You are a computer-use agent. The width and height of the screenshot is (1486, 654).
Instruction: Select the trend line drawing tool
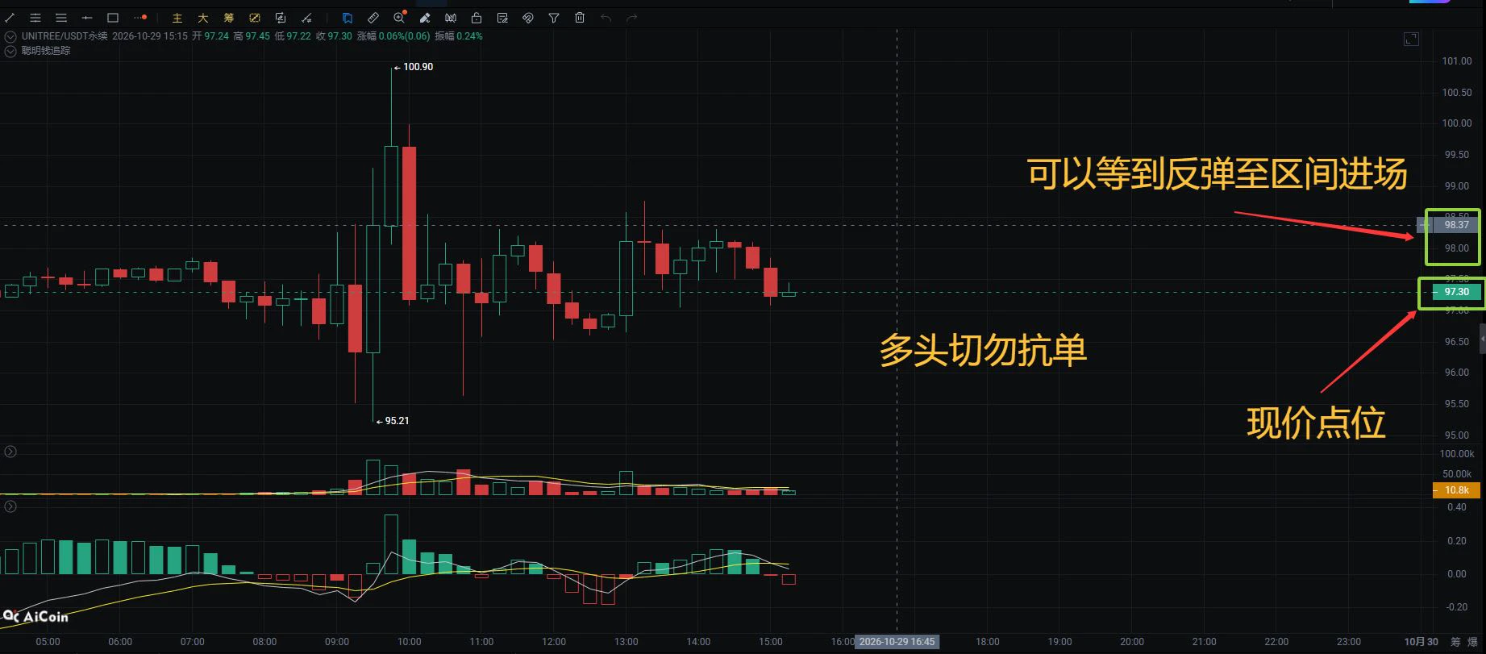[x=10, y=18]
